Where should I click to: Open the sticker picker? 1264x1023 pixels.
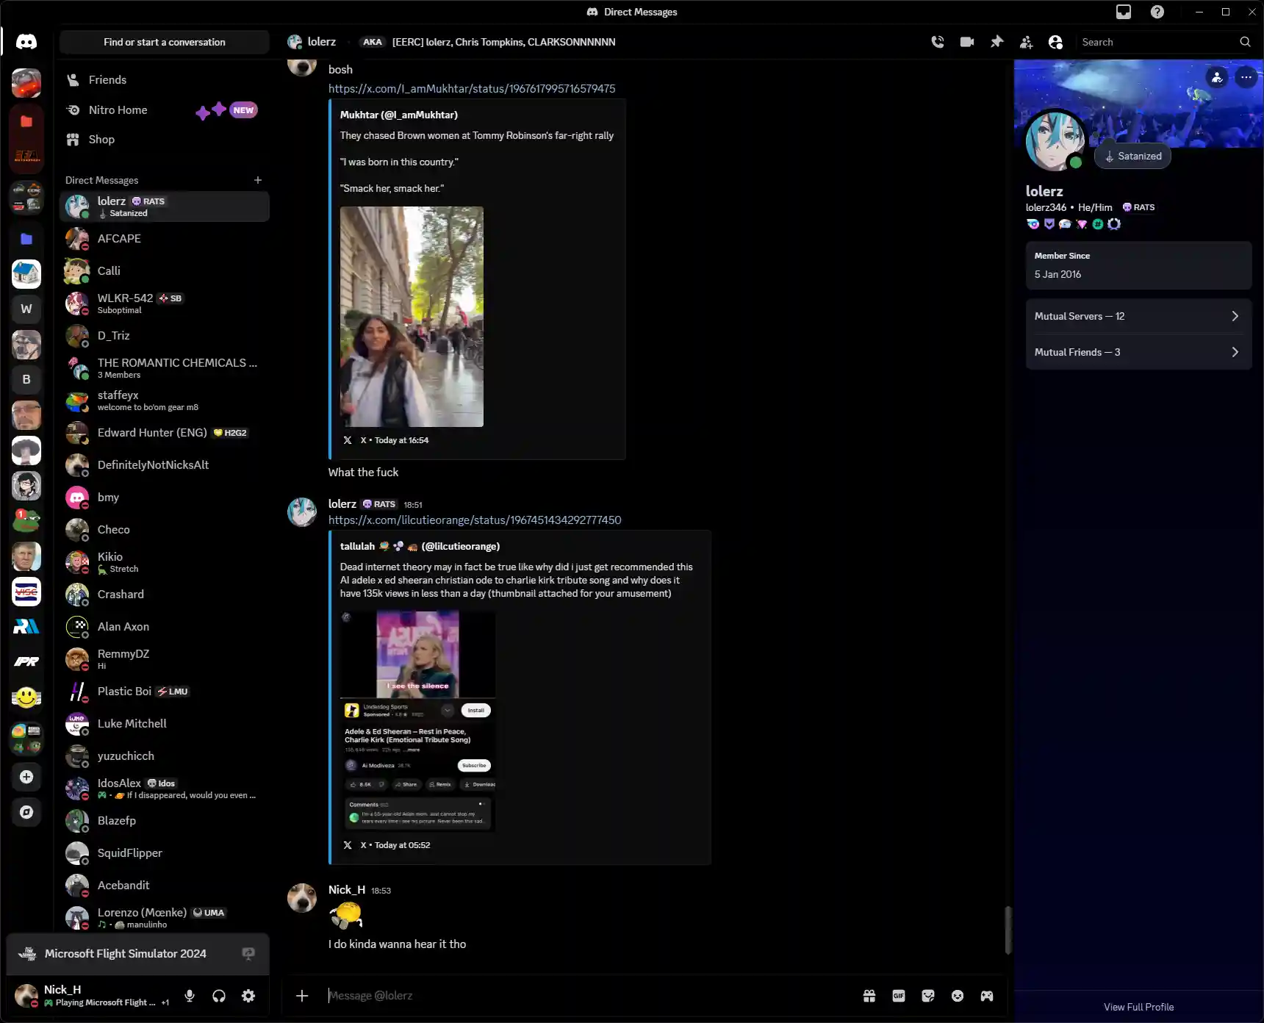coord(928,996)
